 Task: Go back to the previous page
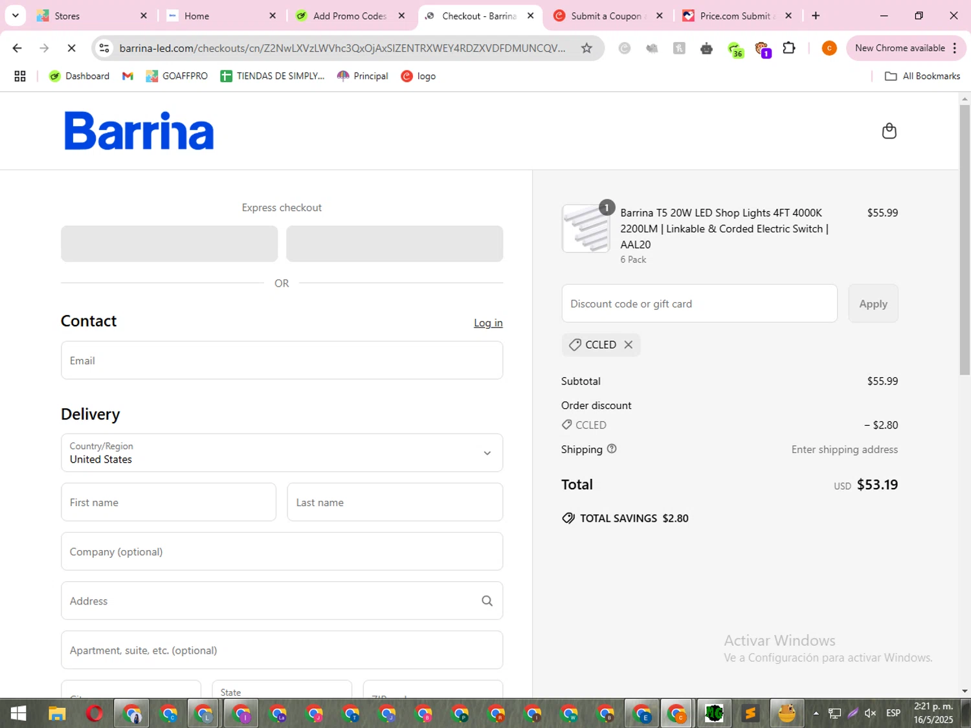17,48
